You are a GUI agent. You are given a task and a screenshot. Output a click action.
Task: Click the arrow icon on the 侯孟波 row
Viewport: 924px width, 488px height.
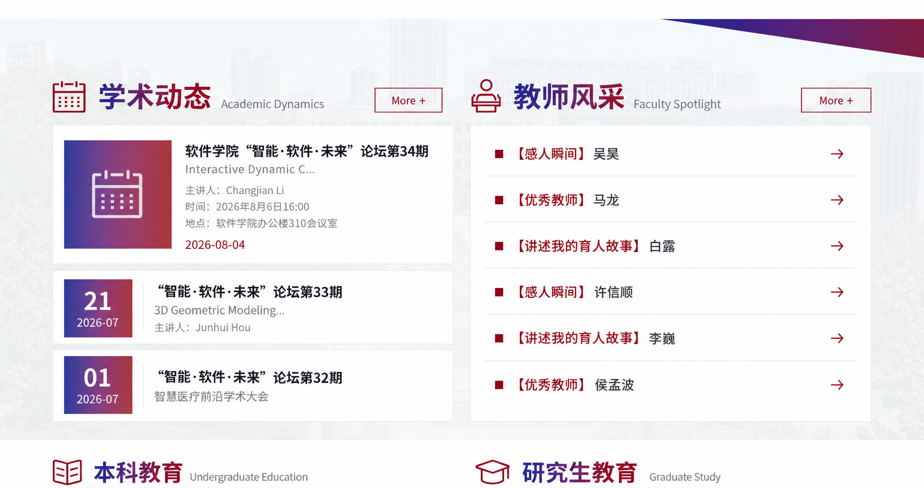837,385
